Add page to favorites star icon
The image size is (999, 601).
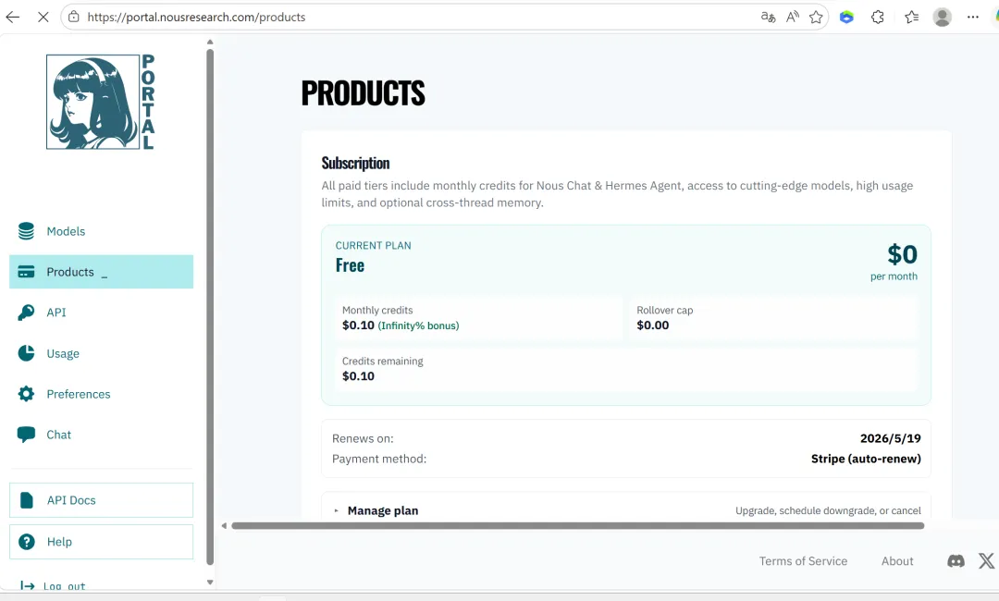click(x=816, y=18)
